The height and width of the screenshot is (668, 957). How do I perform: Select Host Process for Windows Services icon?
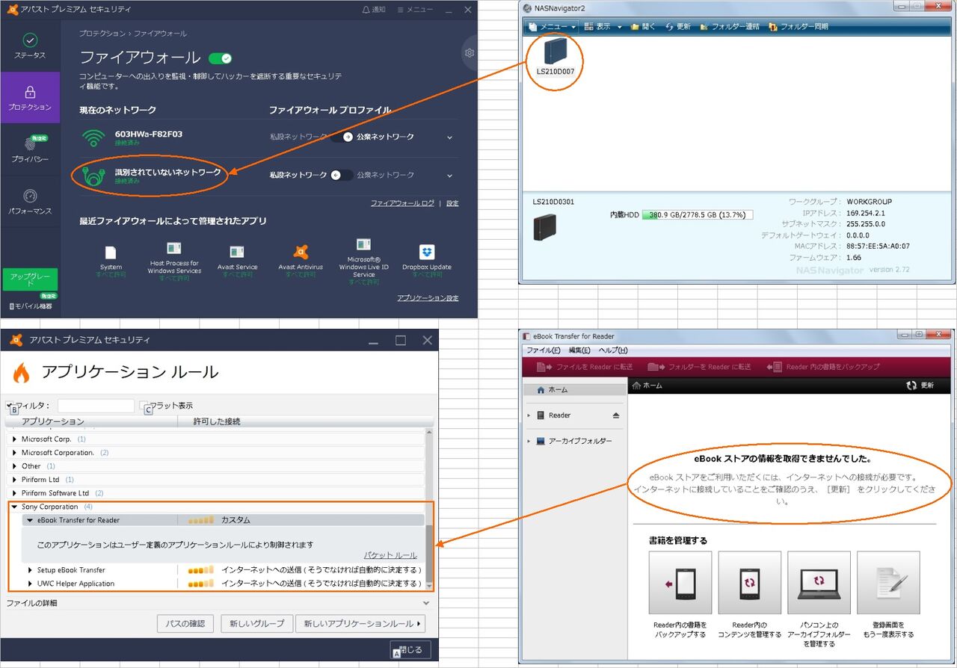coord(174,248)
